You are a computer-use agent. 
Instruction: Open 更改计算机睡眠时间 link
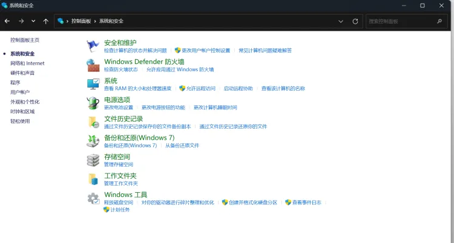coord(215,108)
